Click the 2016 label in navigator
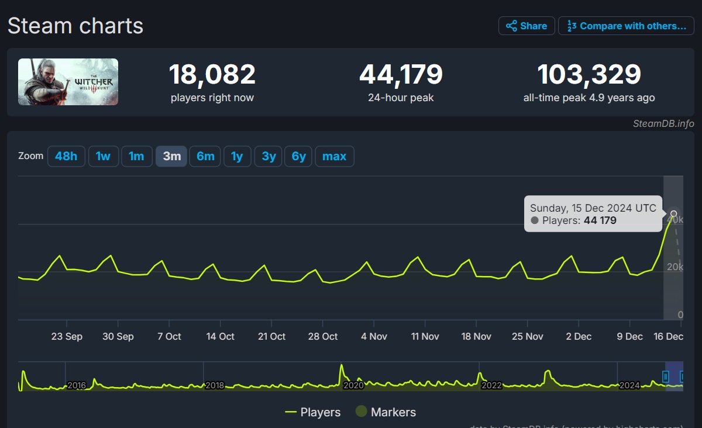 coord(77,385)
